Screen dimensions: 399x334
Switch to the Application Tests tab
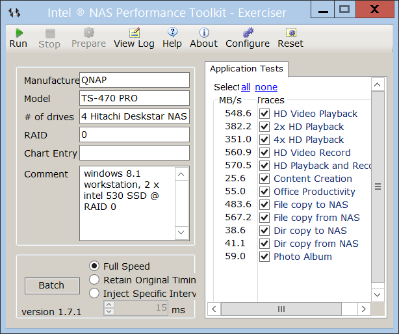pyautogui.click(x=246, y=69)
